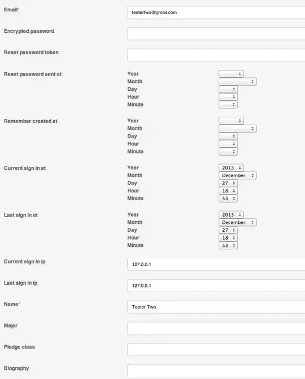Change Last sign in at day 27
305x379 pixels.
[228, 230]
